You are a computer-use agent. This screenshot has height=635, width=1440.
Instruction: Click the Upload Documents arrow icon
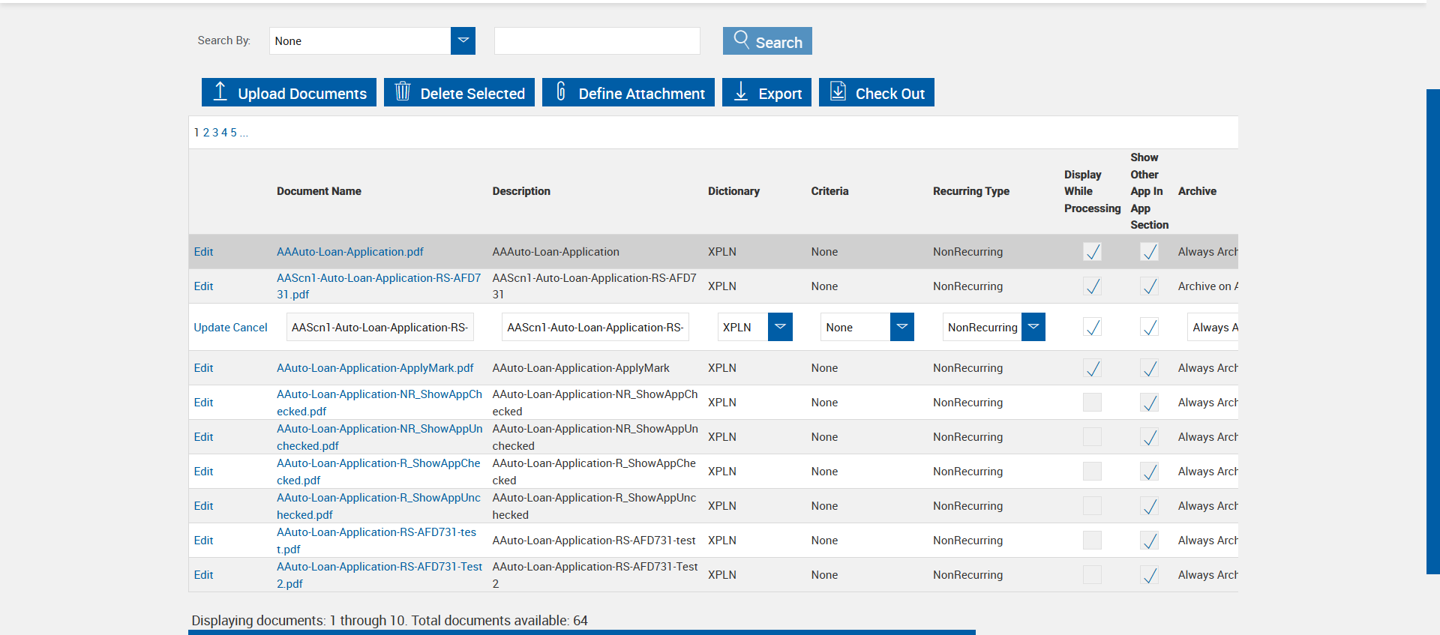click(220, 91)
